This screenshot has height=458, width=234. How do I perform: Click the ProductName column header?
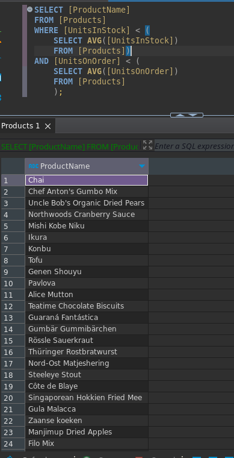tap(87, 166)
